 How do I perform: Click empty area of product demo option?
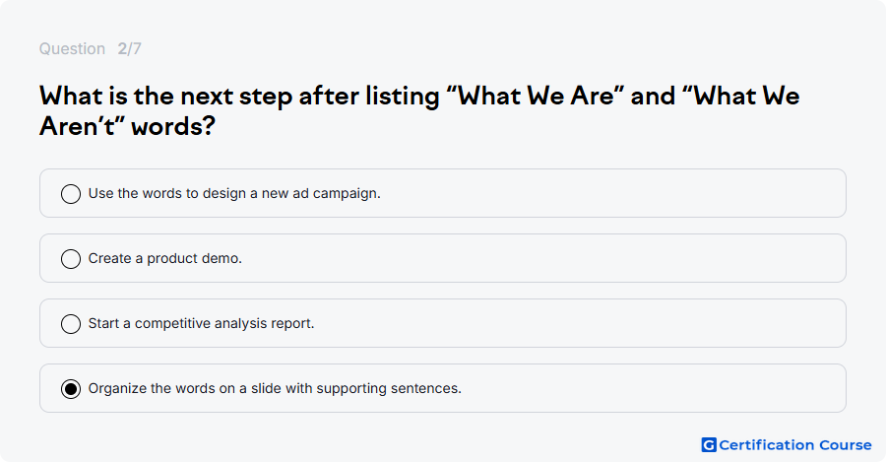542,258
